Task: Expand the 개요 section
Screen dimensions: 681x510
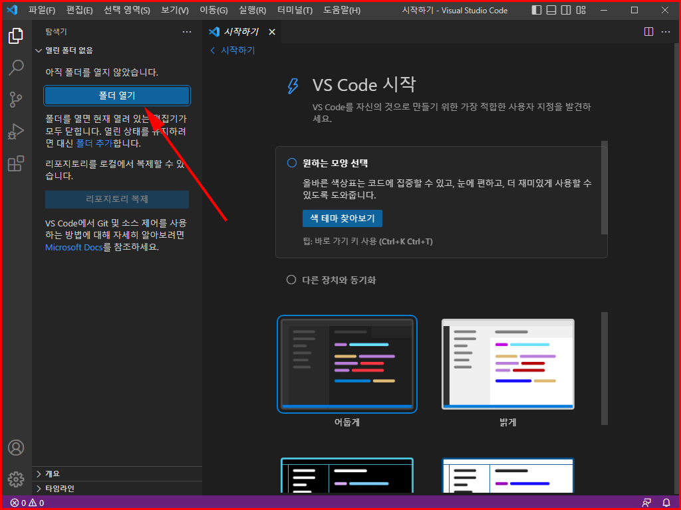Action: coord(117,473)
